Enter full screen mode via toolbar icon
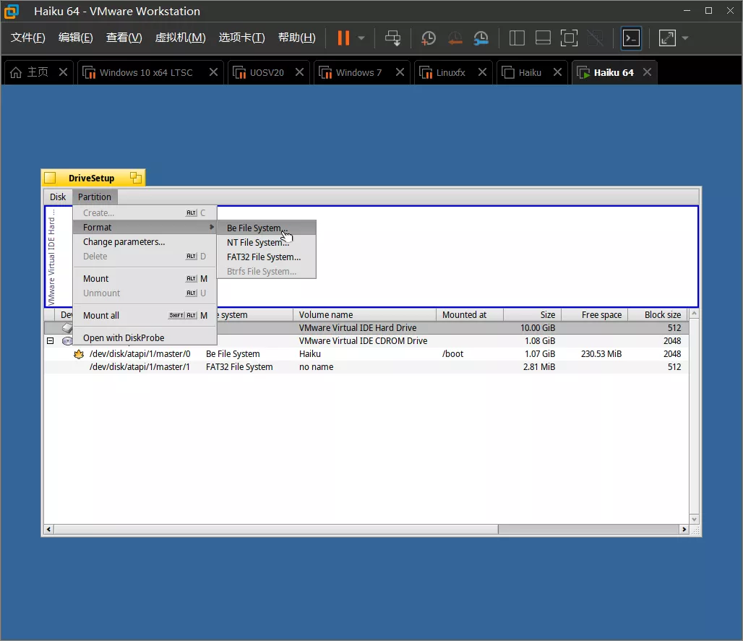Image resolution: width=743 pixels, height=641 pixels. coord(569,38)
